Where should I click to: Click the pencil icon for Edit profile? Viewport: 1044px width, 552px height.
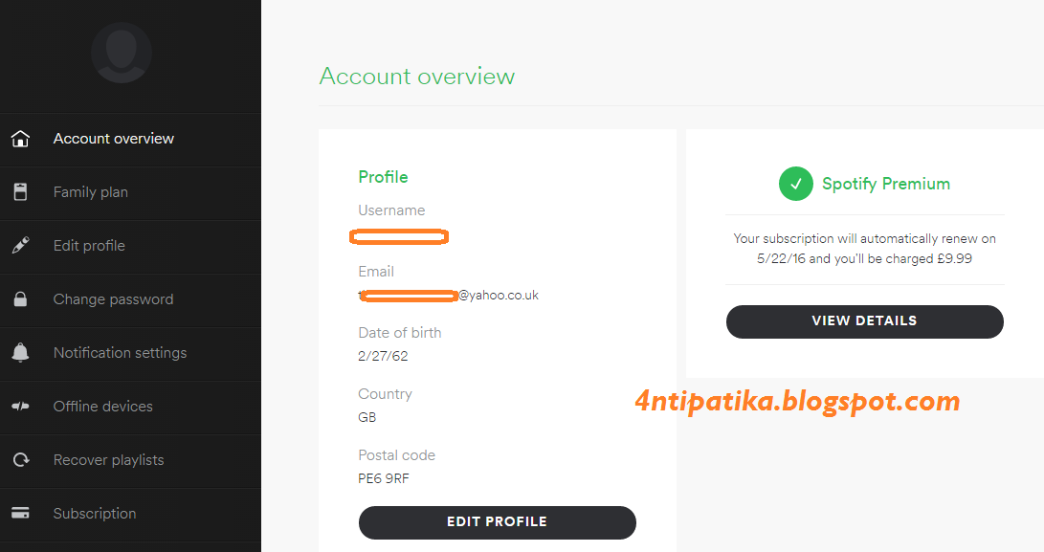tap(20, 246)
